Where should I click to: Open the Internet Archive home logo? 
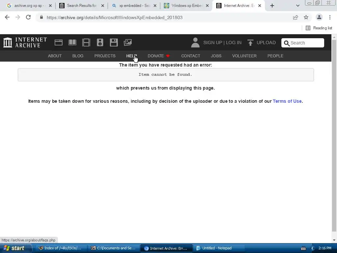click(x=25, y=42)
